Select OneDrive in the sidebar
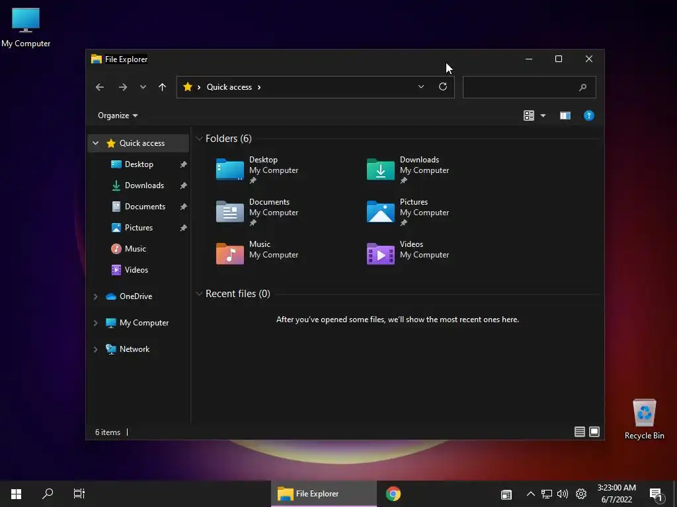 click(x=136, y=296)
